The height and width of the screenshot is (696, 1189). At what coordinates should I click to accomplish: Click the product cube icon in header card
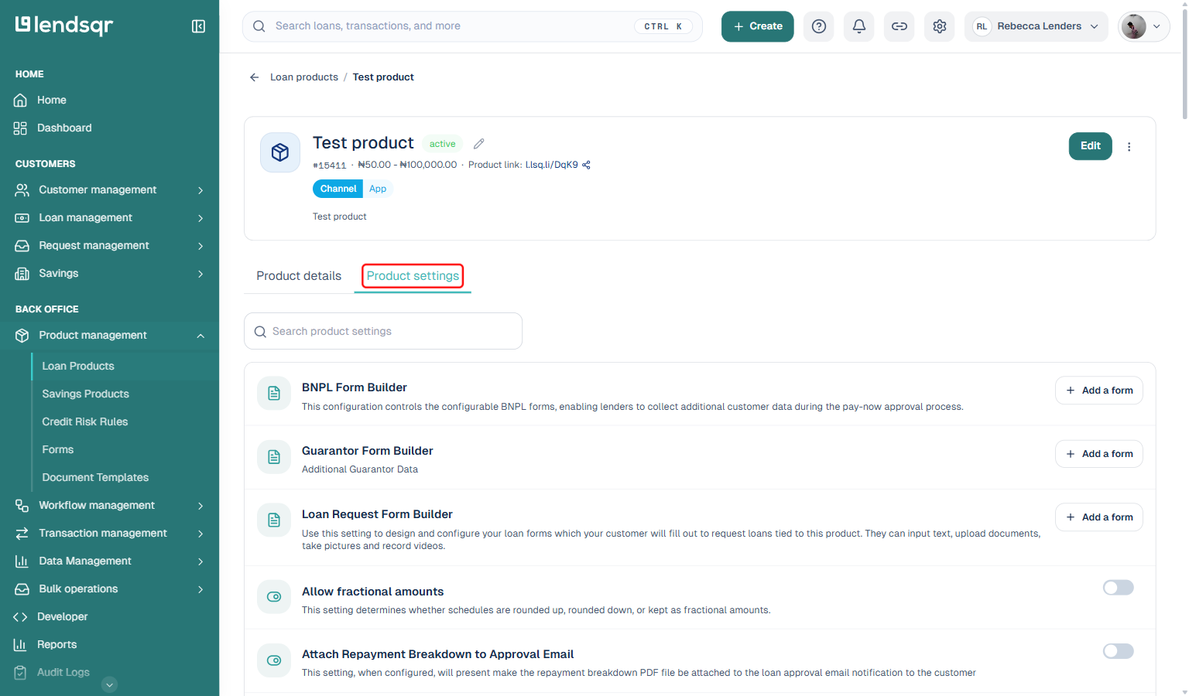point(280,152)
